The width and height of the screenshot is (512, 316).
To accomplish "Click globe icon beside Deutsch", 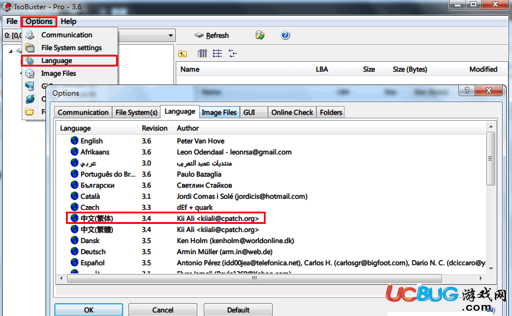I will [x=75, y=251].
